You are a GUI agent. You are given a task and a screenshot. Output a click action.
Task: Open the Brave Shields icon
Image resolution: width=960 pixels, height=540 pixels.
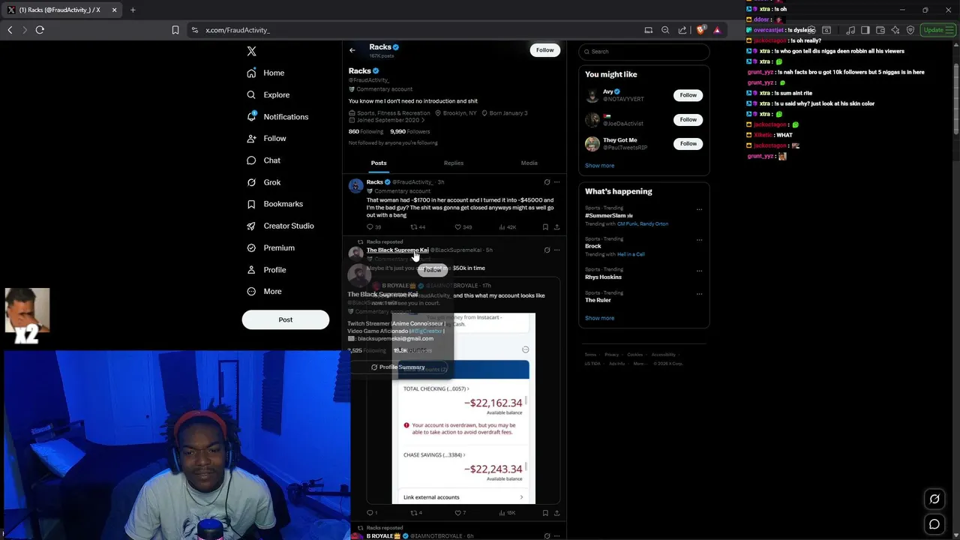tap(700, 30)
